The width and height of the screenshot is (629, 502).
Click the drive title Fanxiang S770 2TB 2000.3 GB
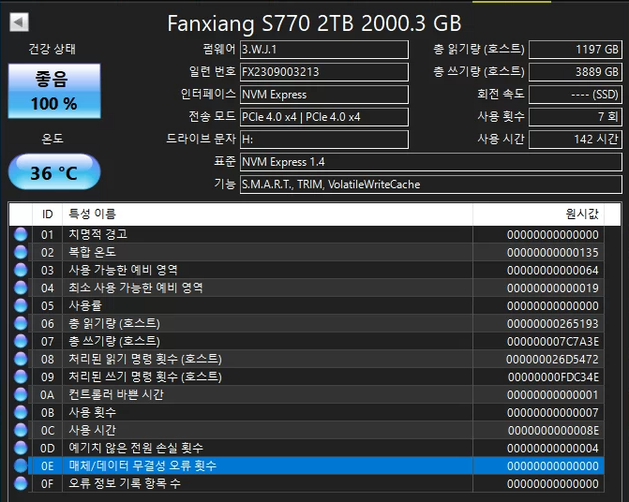click(x=315, y=23)
